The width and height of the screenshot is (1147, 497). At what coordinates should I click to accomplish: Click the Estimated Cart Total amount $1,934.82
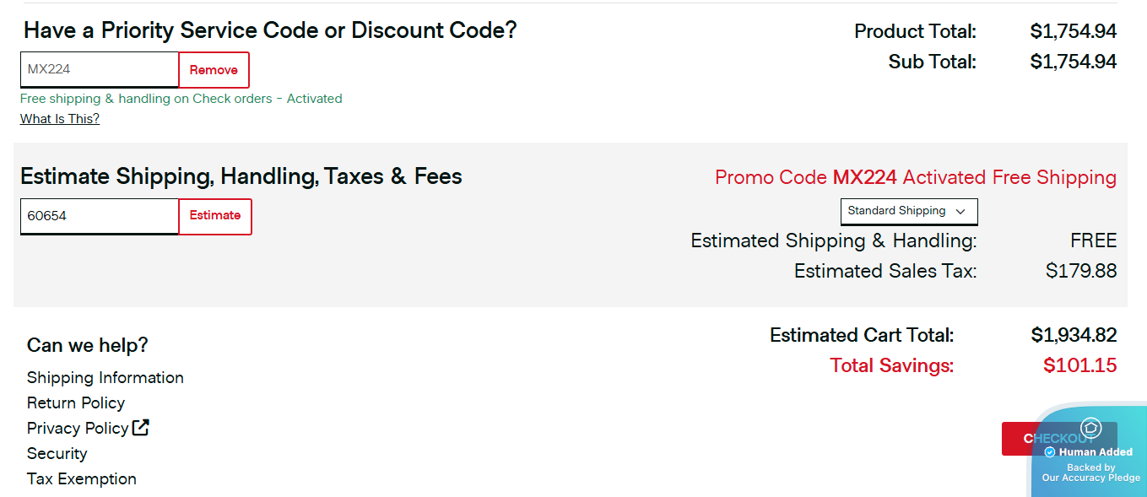(x=1074, y=335)
